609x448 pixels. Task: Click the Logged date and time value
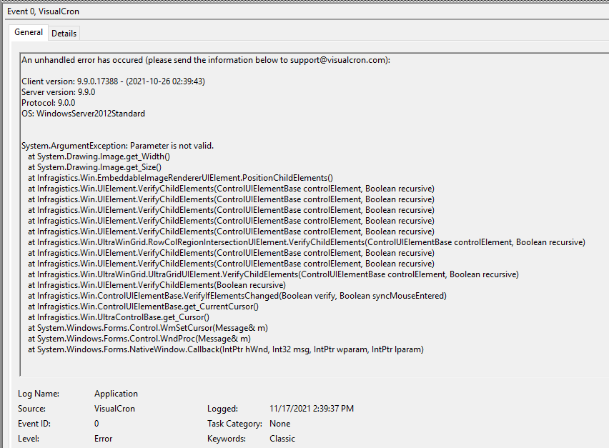pyautogui.click(x=311, y=409)
